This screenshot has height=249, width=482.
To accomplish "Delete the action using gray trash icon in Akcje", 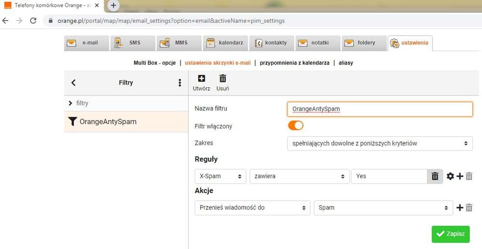I will tap(469, 207).
